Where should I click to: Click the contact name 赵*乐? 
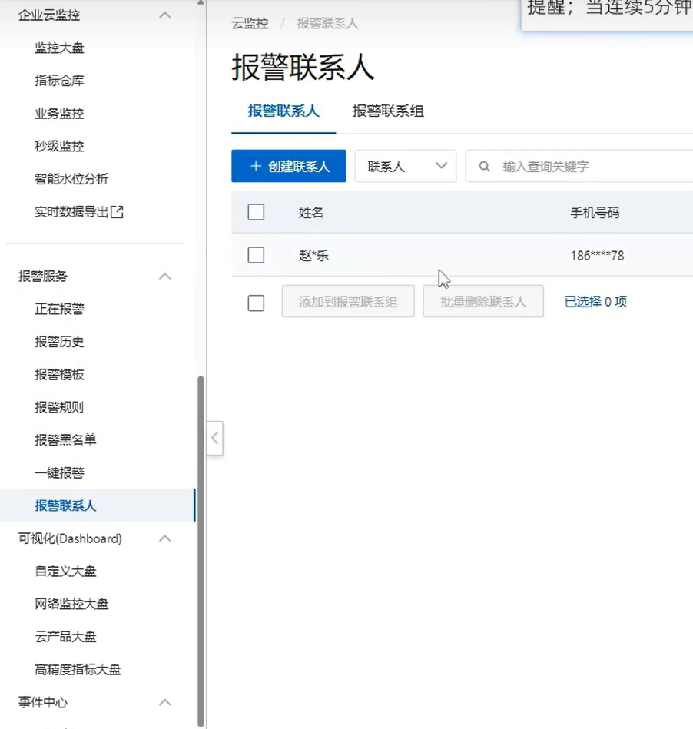pos(314,256)
